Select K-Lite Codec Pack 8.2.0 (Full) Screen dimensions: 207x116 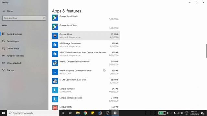85,81
